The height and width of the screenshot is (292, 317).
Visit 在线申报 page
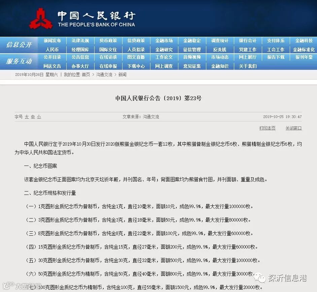tap(108, 66)
